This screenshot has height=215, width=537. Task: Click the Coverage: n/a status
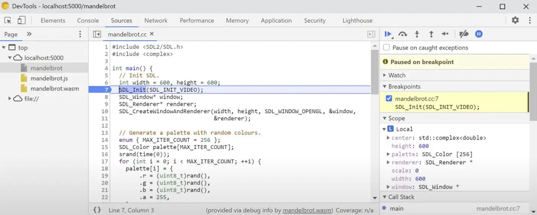point(354,210)
